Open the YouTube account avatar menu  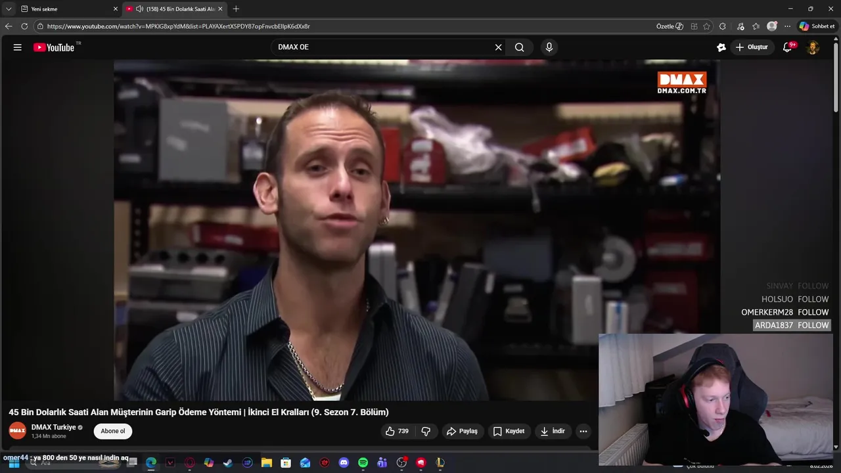tap(813, 47)
